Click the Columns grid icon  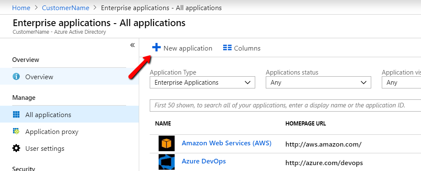point(227,48)
